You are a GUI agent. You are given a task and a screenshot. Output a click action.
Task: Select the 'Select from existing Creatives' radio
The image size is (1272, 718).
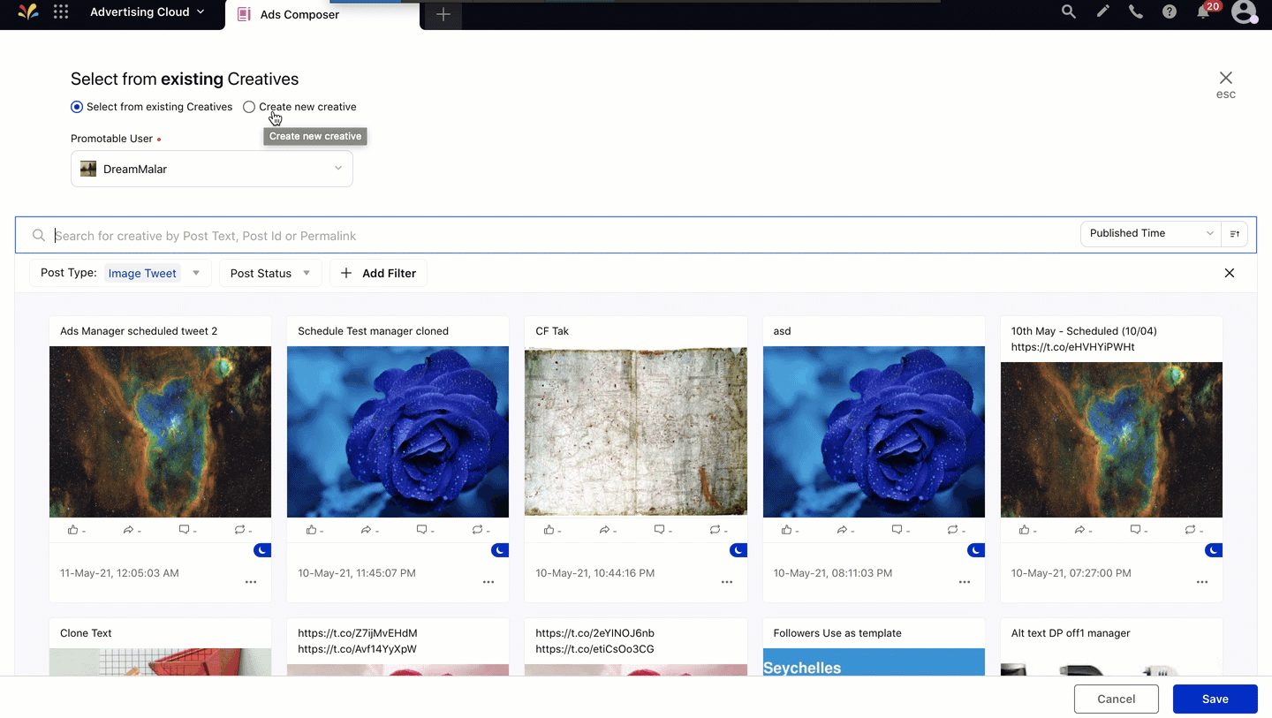[x=77, y=107]
